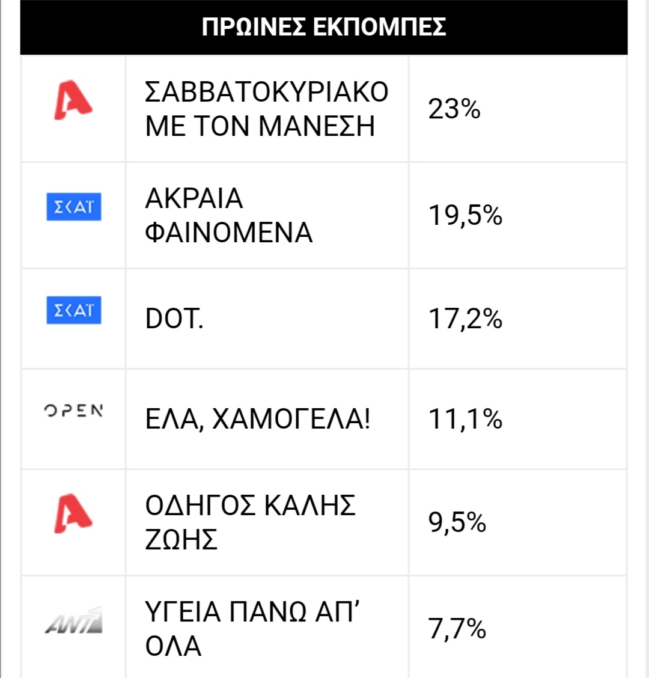Click the ΠΡΩΙΝΕΣ ΕΚΠΟΜΠΕΣ heading text
649x678 pixels.
(324, 27)
